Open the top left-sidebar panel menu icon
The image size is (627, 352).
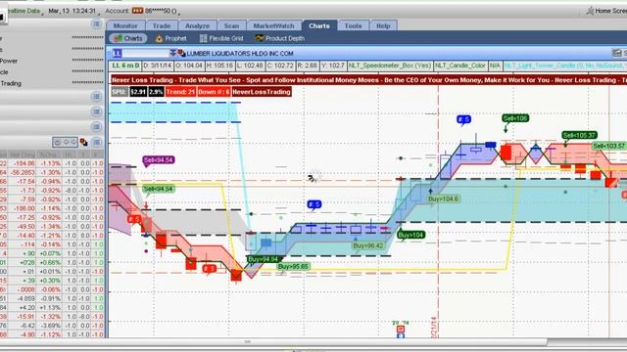pyautogui.click(x=96, y=24)
